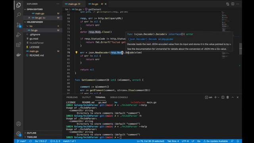The height and width of the screenshot is (143, 254).
Task: Open the Manage settings gear
Action: click(19, 134)
